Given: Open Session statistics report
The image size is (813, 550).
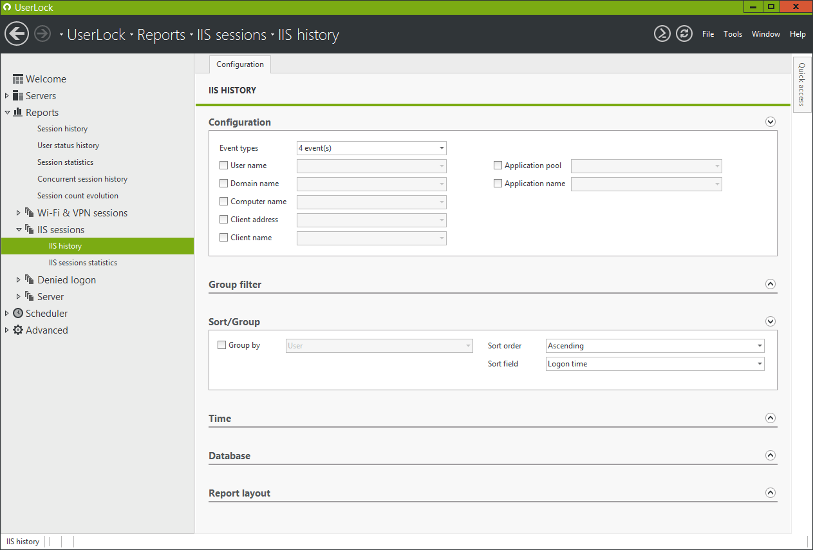Looking at the screenshot, I should 65,162.
